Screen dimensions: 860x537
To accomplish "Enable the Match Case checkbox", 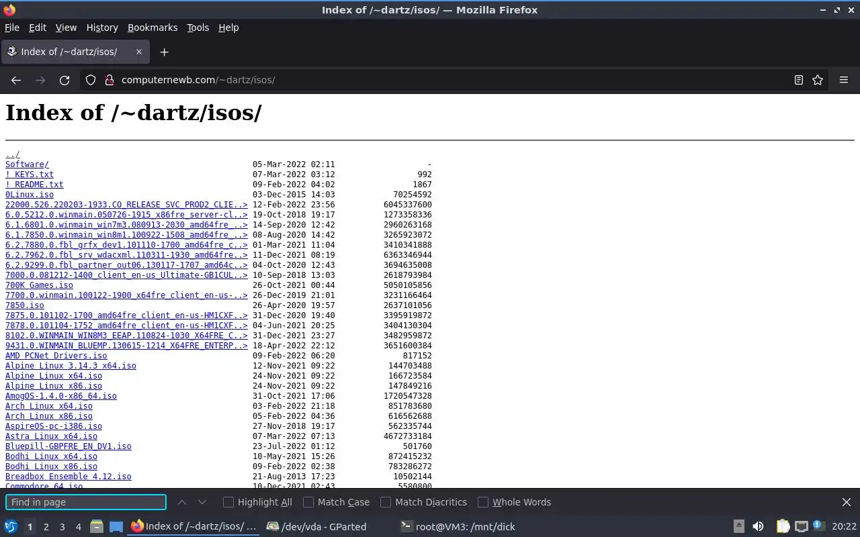I will [x=308, y=502].
